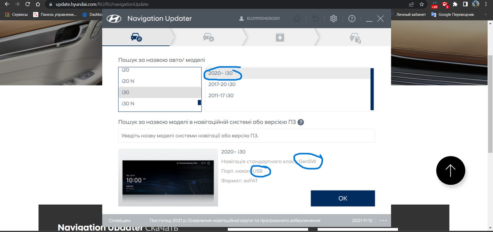Open Chrome extensions puzzle icon

(455, 5)
